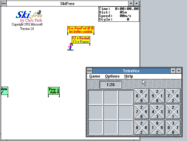The width and height of the screenshot is (187, 141).
Task: Click the top-left empty board cell
Action: 95,97
